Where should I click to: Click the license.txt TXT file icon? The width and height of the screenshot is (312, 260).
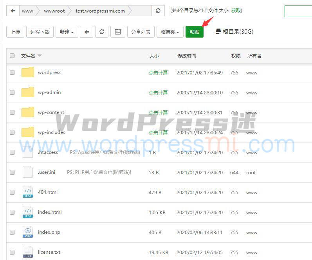(28, 252)
